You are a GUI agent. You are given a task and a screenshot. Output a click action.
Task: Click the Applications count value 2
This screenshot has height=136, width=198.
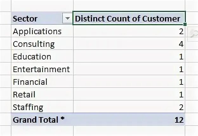181,32
